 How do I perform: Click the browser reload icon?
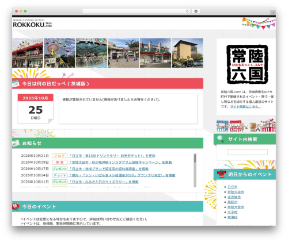(x=187, y=11)
